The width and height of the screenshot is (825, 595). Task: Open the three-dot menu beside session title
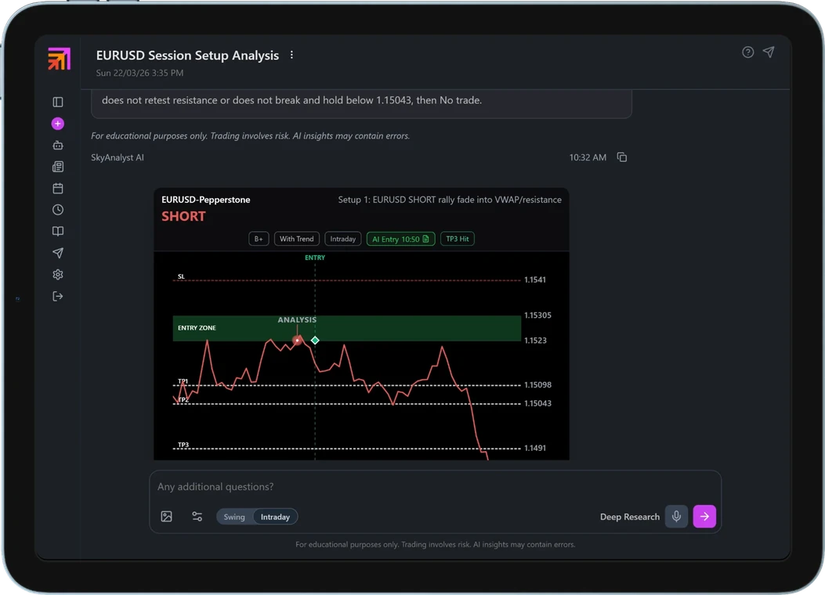(x=292, y=56)
